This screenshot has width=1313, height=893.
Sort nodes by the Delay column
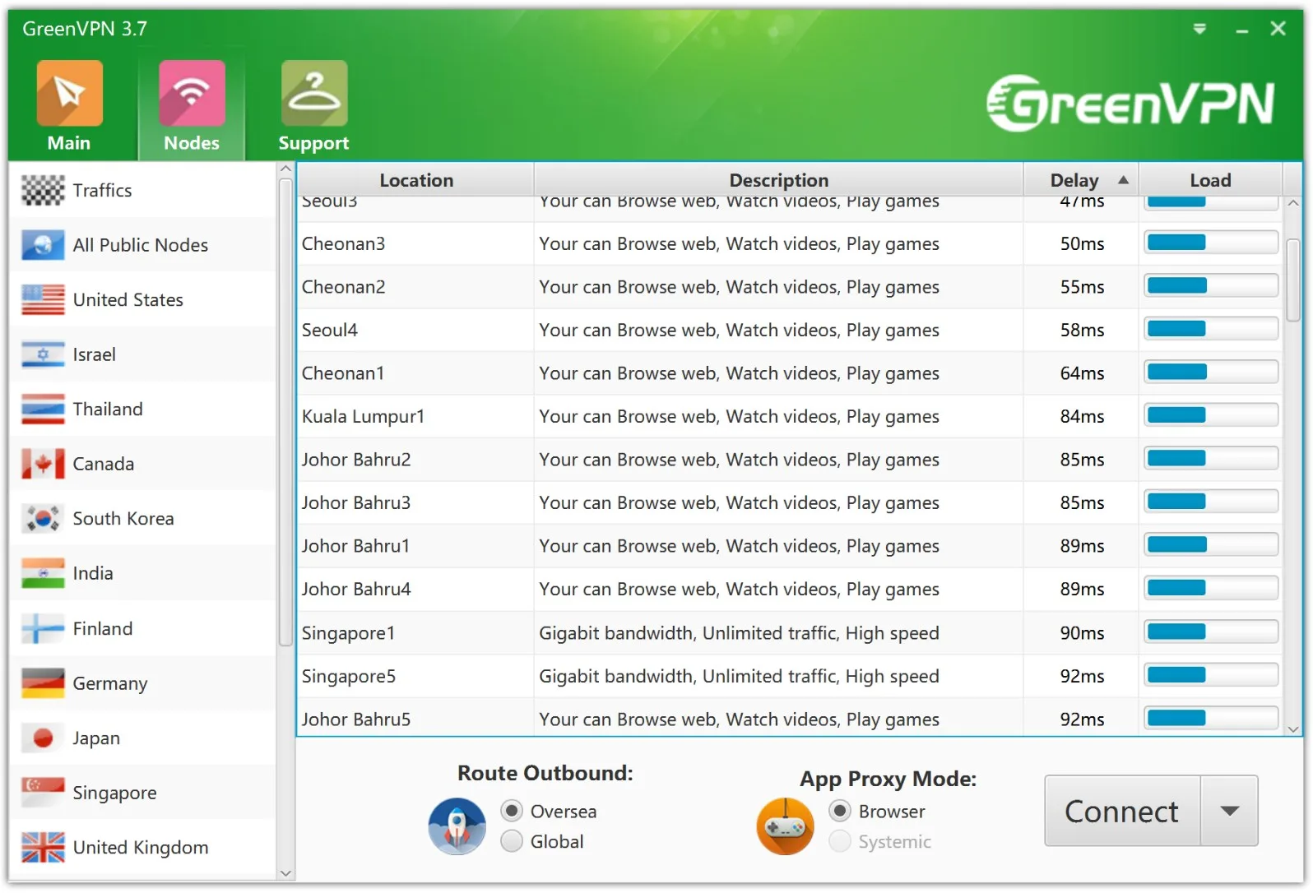pyautogui.click(x=1081, y=180)
